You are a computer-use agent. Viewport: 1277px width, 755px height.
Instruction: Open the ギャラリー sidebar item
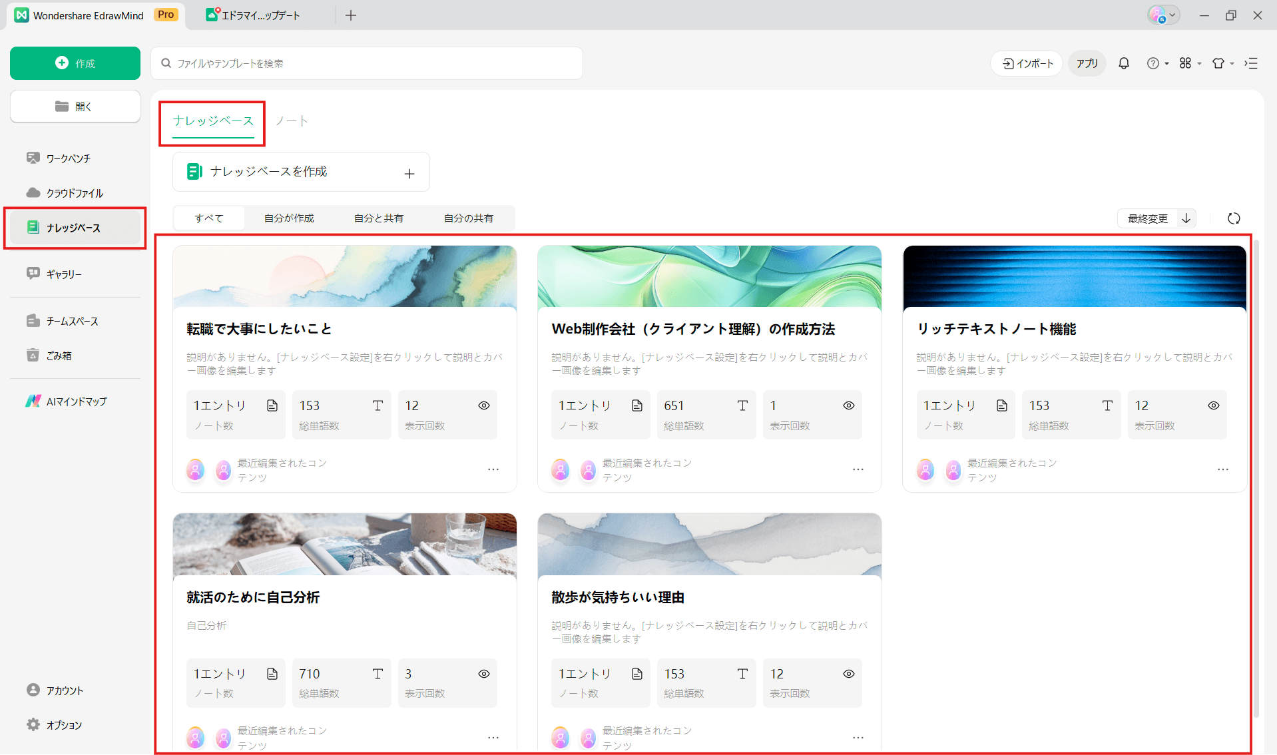pyautogui.click(x=64, y=274)
